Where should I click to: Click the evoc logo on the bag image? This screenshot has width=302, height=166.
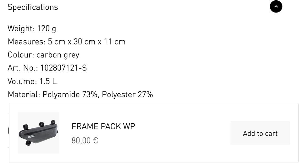31,136
